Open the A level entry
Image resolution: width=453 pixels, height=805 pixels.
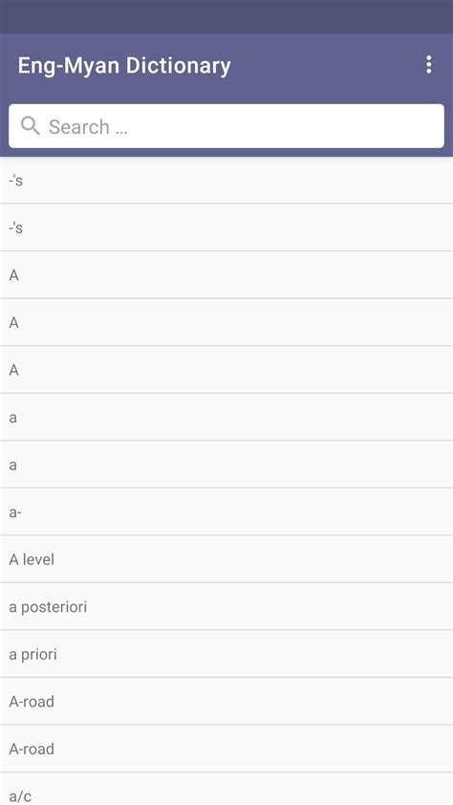pyautogui.click(x=226, y=559)
